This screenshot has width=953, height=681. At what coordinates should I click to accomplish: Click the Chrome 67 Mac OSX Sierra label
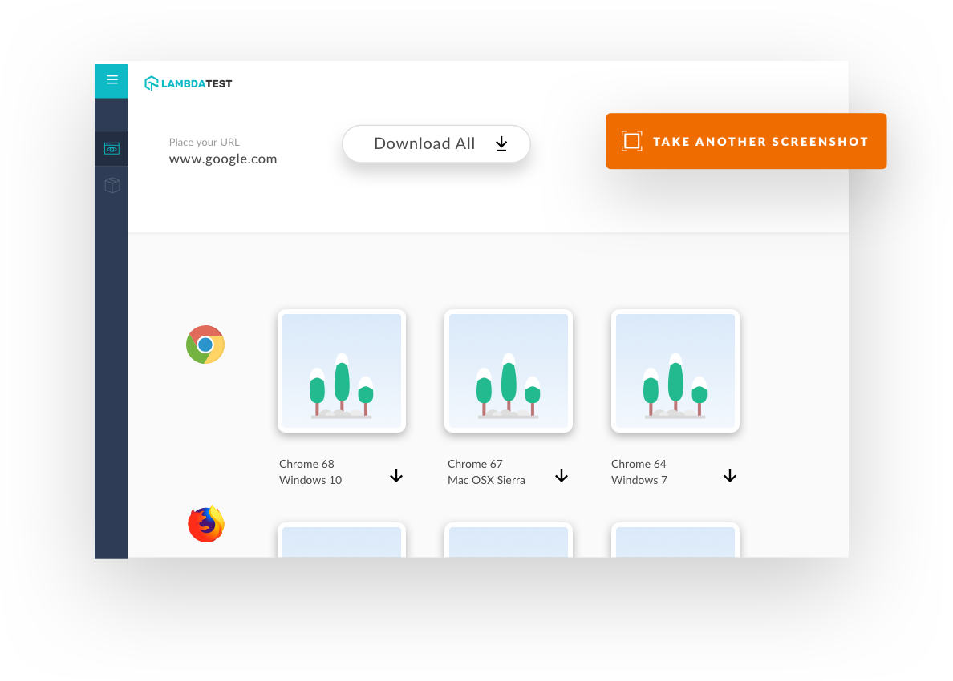click(x=486, y=472)
